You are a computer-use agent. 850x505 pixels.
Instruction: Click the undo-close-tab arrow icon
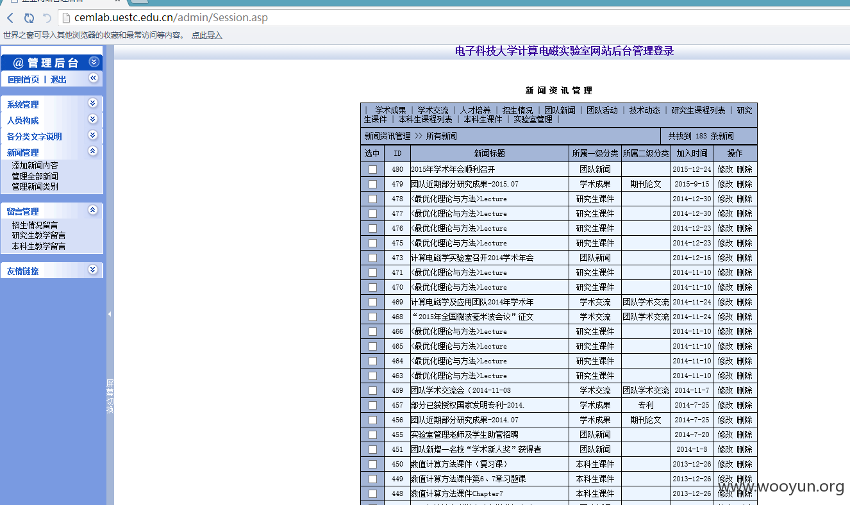click(47, 18)
